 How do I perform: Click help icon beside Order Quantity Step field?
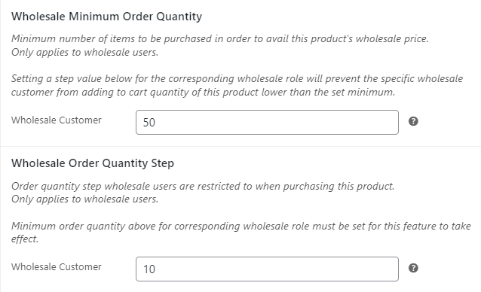(413, 268)
